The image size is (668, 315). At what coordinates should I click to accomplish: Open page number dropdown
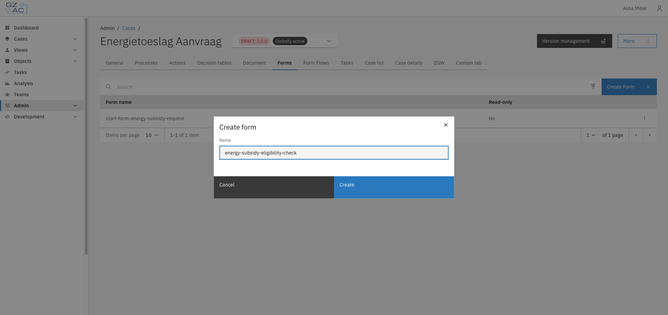(591, 135)
